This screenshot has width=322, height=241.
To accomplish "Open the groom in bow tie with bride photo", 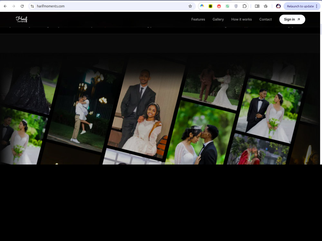I will pos(270,111).
